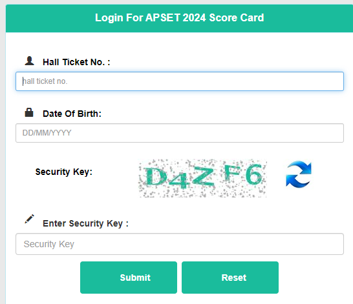Click the lock icon beside Date Of Birth

(x=29, y=112)
